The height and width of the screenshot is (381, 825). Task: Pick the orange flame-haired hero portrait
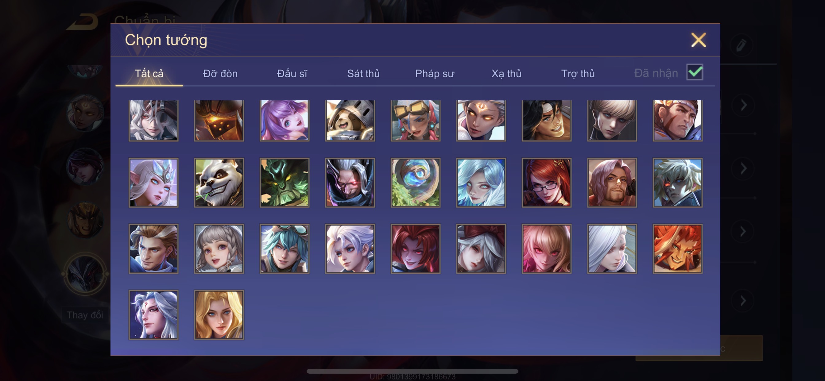[x=678, y=249]
